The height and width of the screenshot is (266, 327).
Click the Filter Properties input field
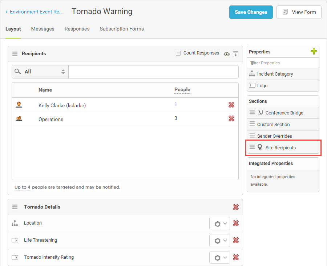point(283,63)
